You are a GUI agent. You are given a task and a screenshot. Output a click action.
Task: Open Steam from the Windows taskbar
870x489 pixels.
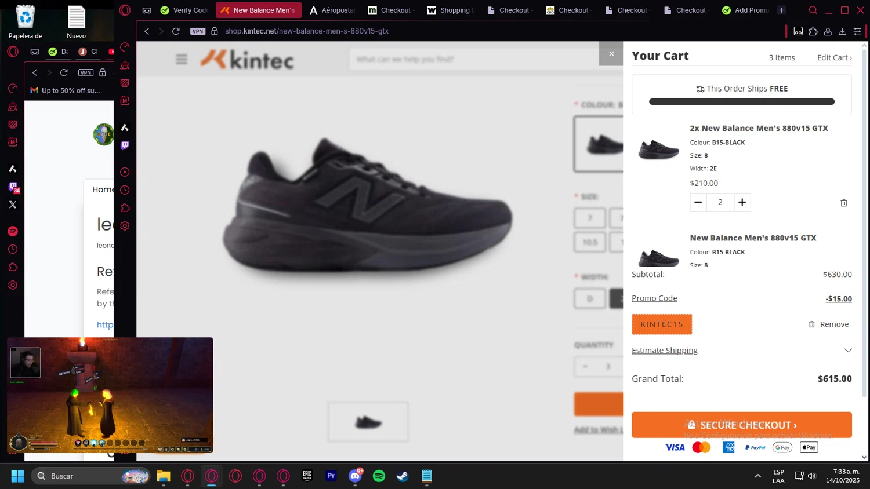(x=403, y=476)
